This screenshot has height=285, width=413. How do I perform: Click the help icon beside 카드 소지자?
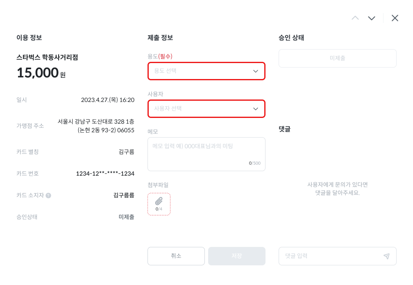pos(48,195)
